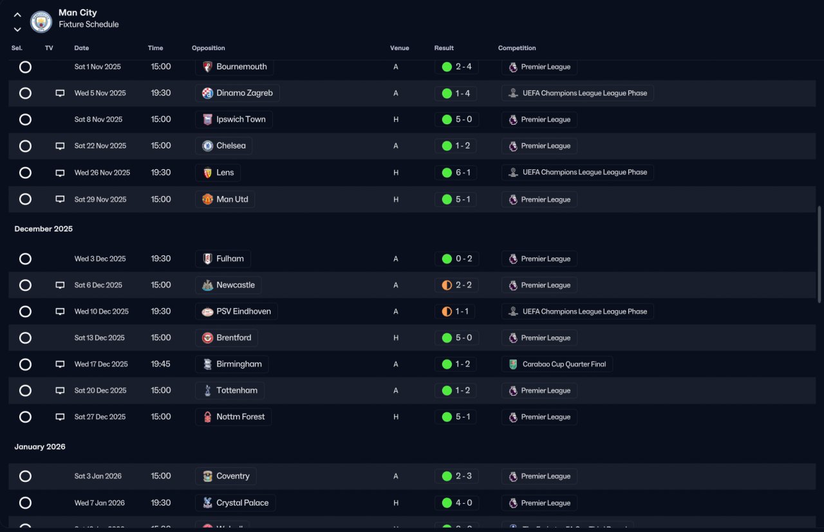Open the Premier League tag in Nottm Forest row

539,417
